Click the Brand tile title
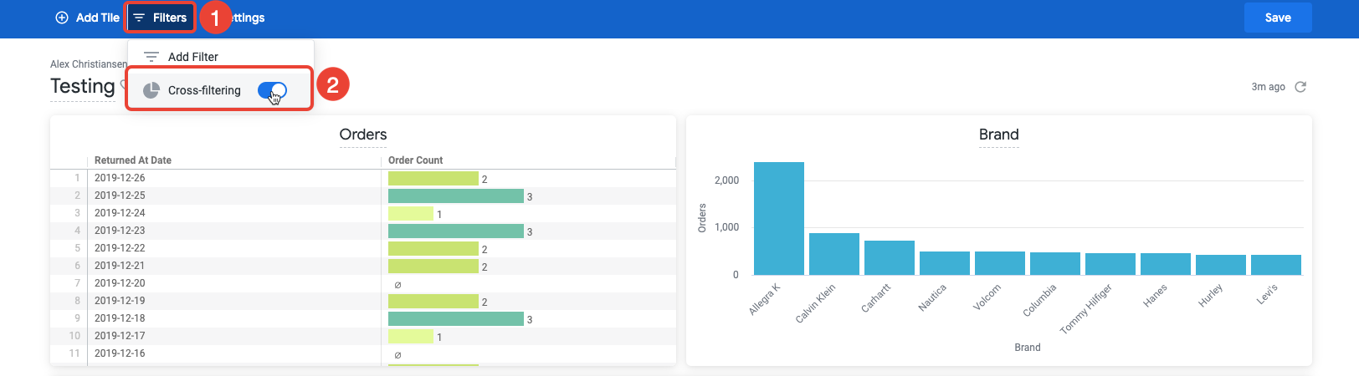 click(998, 135)
